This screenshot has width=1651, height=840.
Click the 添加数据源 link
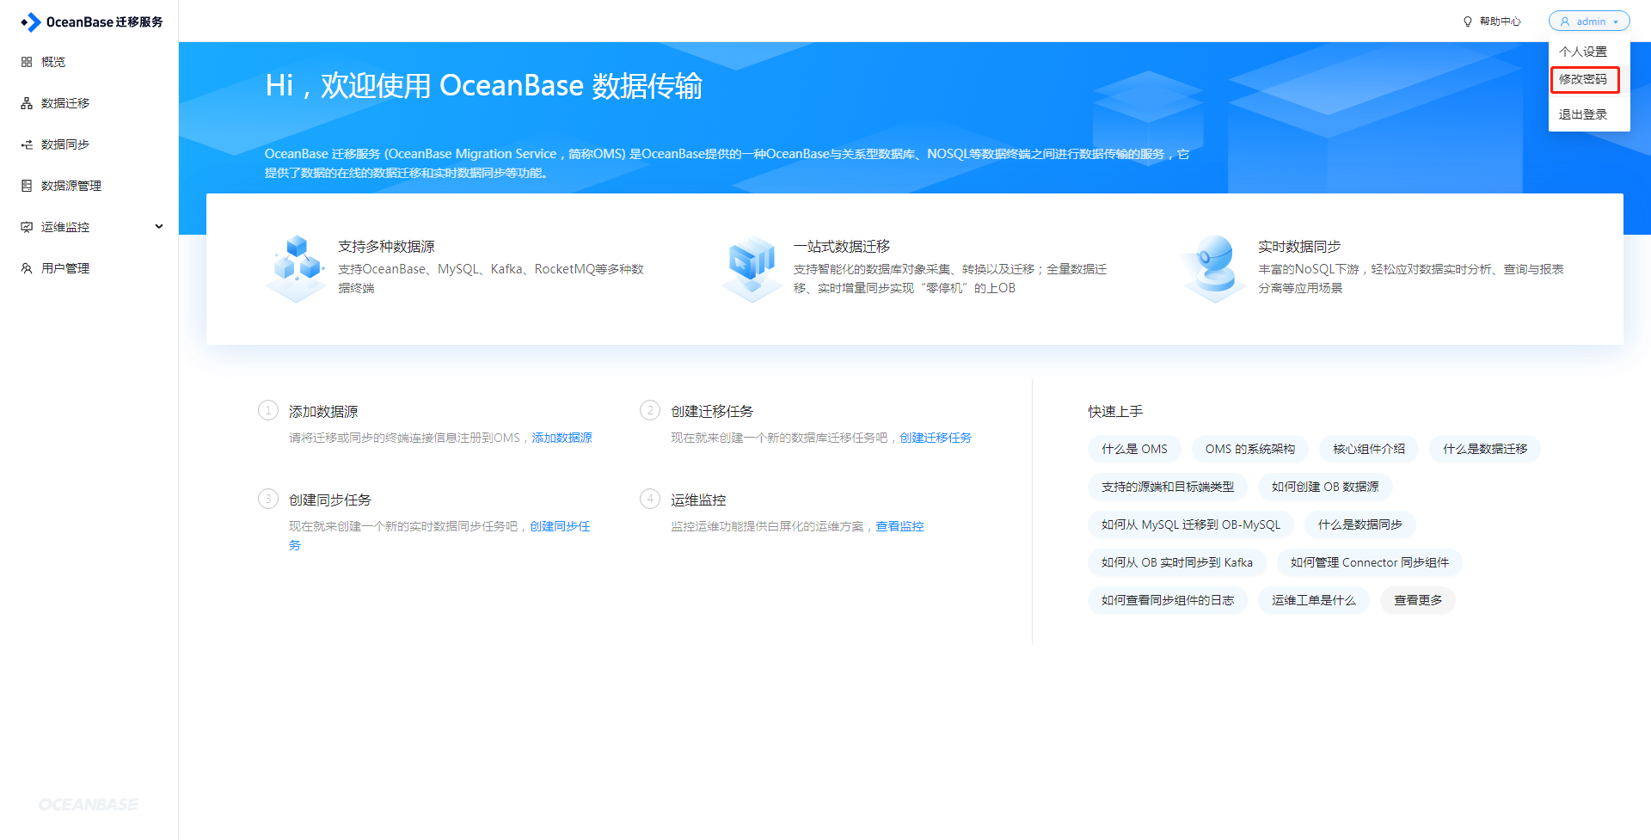[x=562, y=438]
